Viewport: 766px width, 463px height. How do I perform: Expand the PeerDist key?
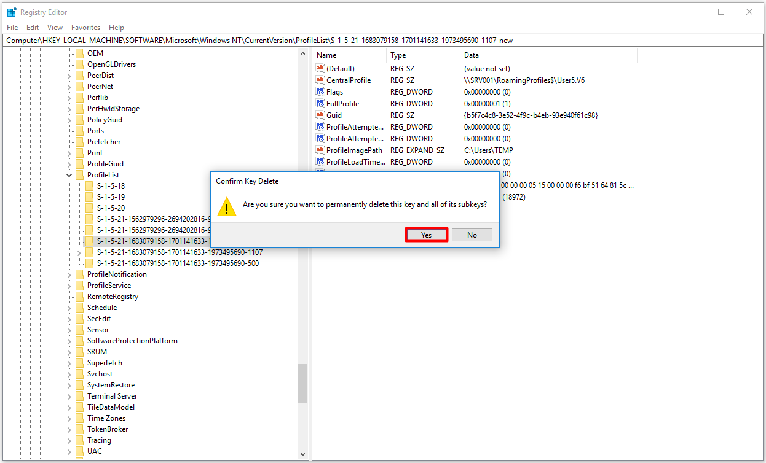[x=69, y=76]
